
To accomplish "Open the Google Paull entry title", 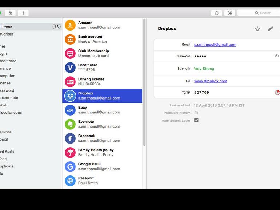I will pyautogui.click(x=89, y=164).
